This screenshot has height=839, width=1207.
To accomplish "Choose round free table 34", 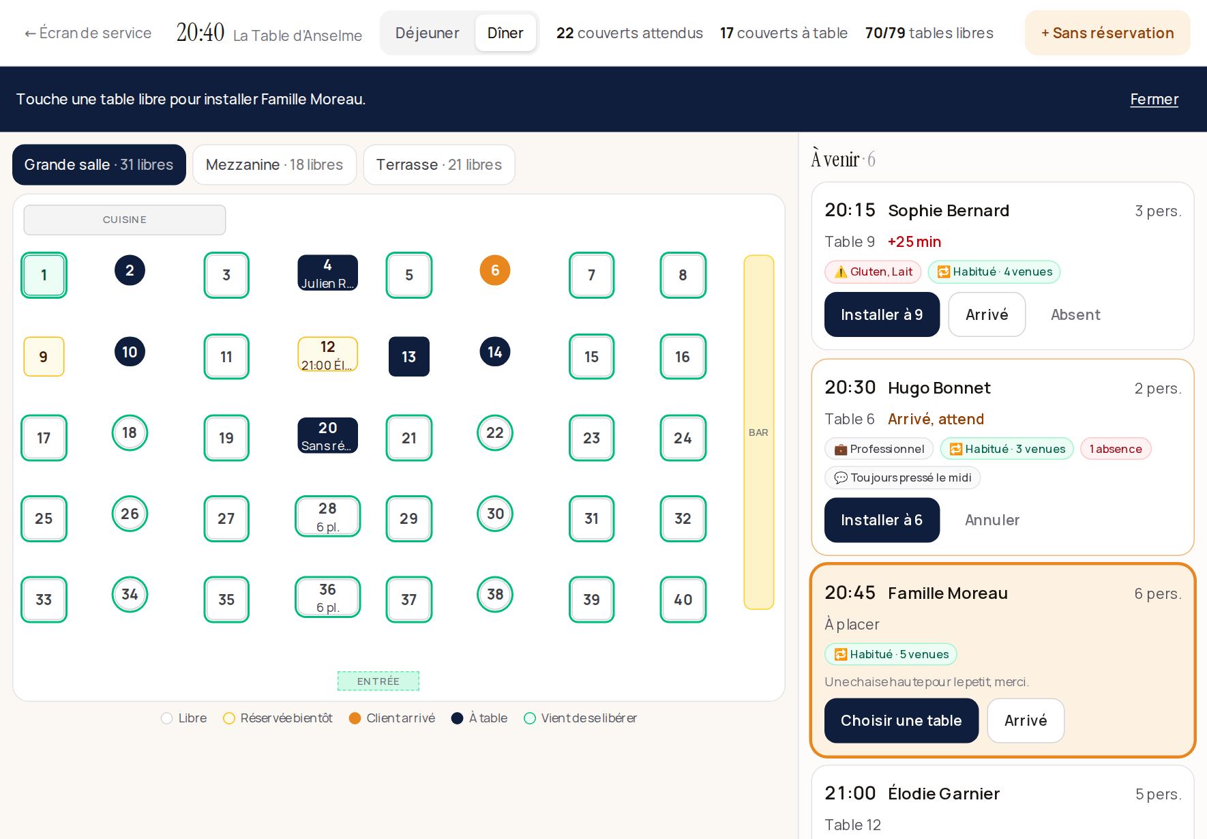I will coord(130,594).
